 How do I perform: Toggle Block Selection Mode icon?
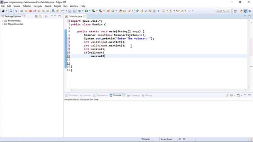(x=154, y=11)
